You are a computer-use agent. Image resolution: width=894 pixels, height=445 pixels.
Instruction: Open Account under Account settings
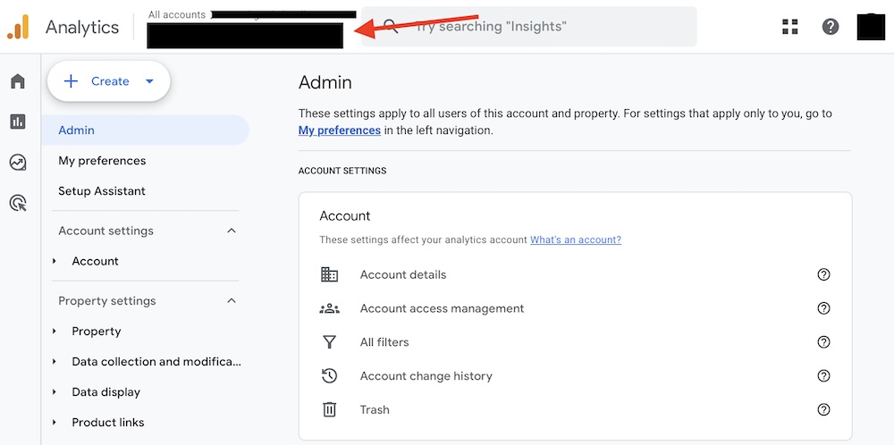point(96,261)
